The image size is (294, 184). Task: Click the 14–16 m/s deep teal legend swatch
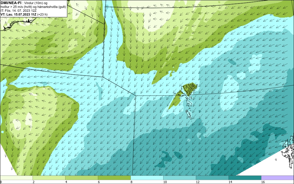245,178
